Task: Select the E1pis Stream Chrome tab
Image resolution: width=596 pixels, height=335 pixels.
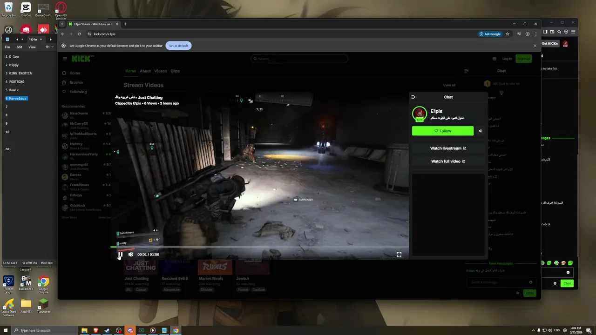Action: point(93,24)
